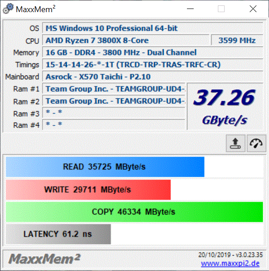Close the MaxxMem window
The height and width of the screenshot is (271, 269).
point(253,9)
